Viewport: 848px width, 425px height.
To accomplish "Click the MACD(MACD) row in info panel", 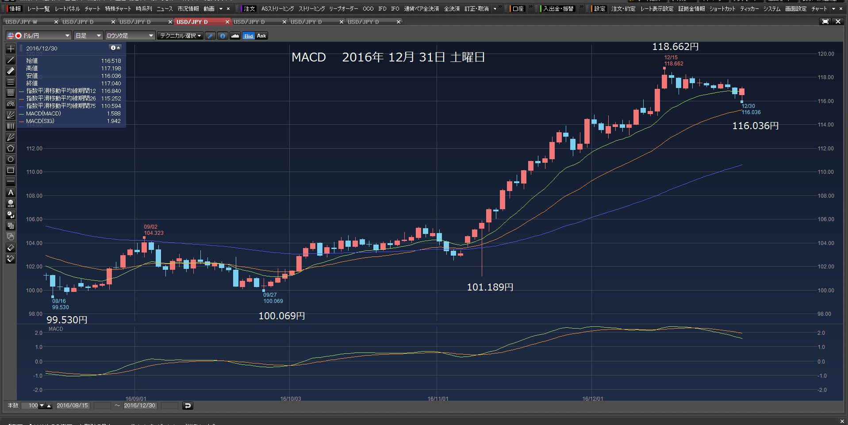I will click(x=71, y=114).
